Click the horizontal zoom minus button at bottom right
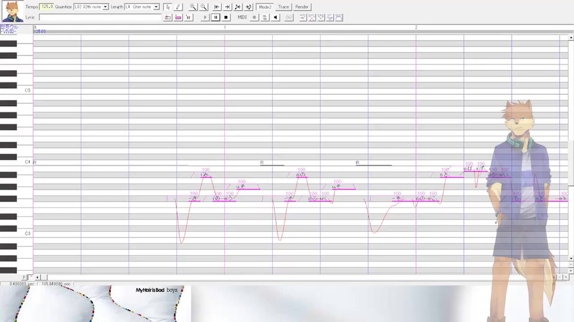The height and width of the screenshot is (322, 574). 560,277
